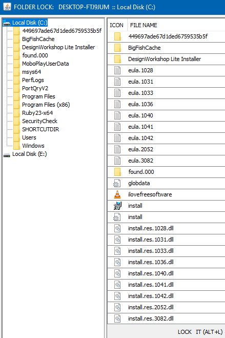This screenshot has height=338, width=225.
Task: Select eula.1031 file name
Action: [x=140, y=82]
